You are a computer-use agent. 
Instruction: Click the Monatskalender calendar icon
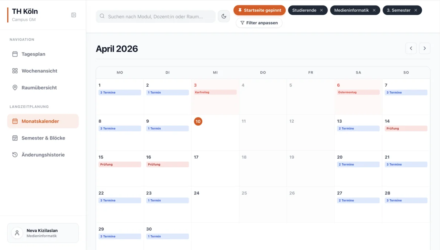tap(15, 121)
